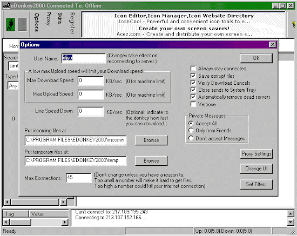Toggle Save corrupt files checkbox
This screenshot has height=236, width=297.
point(193,76)
